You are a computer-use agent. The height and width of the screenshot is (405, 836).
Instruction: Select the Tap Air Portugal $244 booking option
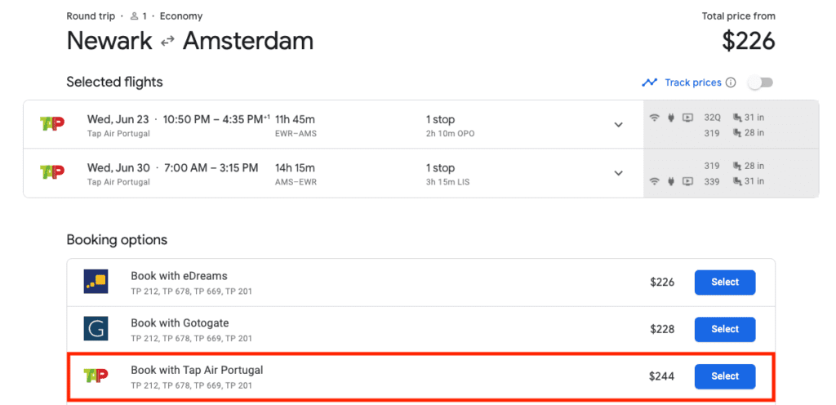click(724, 376)
